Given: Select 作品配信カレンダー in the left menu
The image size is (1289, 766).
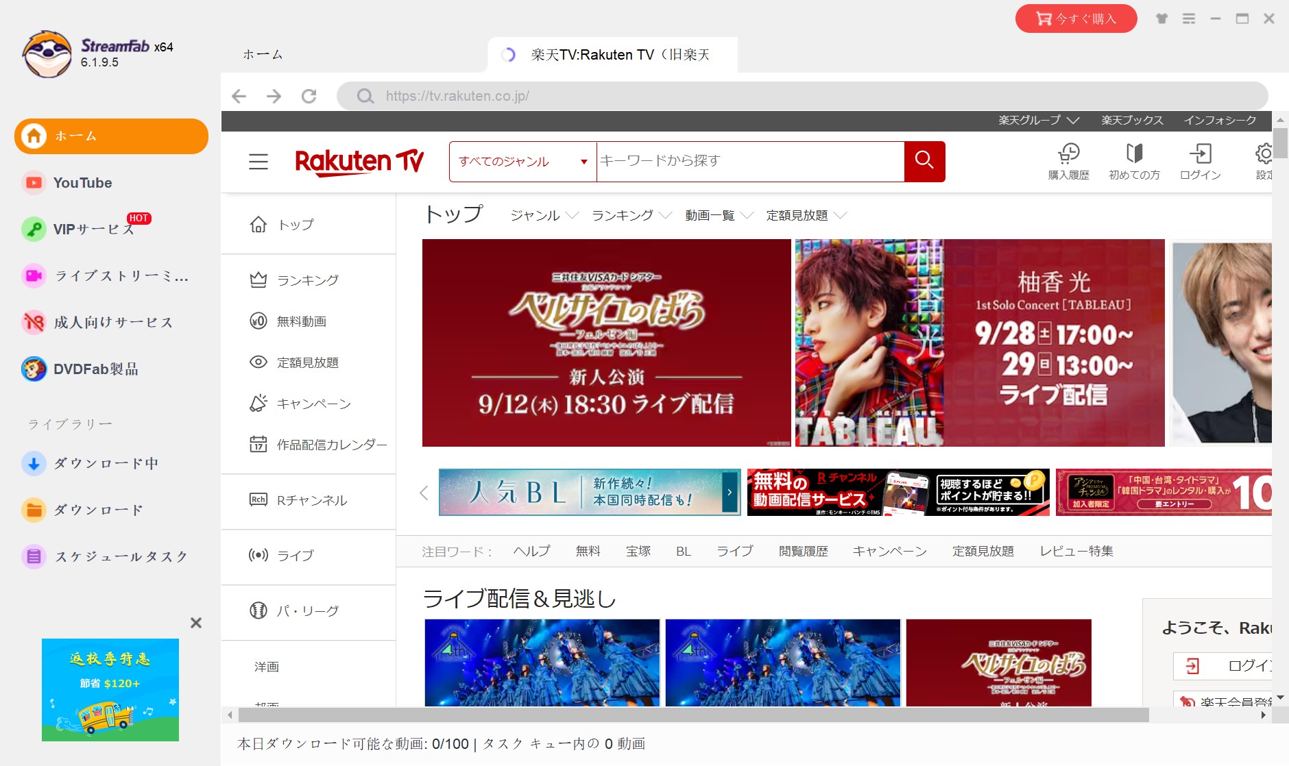Looking at the screenshot, I should 318,445.
